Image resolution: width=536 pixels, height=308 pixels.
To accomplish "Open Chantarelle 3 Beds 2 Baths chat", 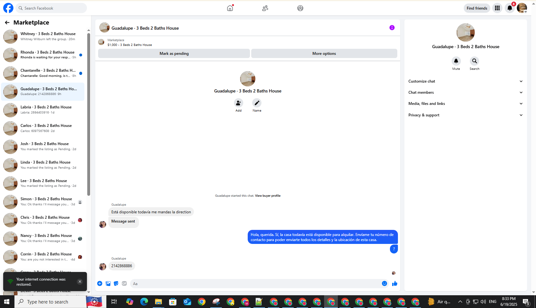I will click(43, 73).
